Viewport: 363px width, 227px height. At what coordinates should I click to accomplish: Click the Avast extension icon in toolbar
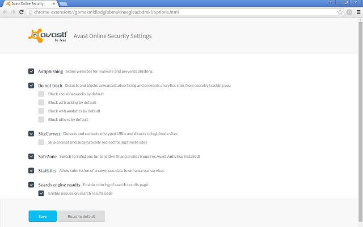point(349,12)
